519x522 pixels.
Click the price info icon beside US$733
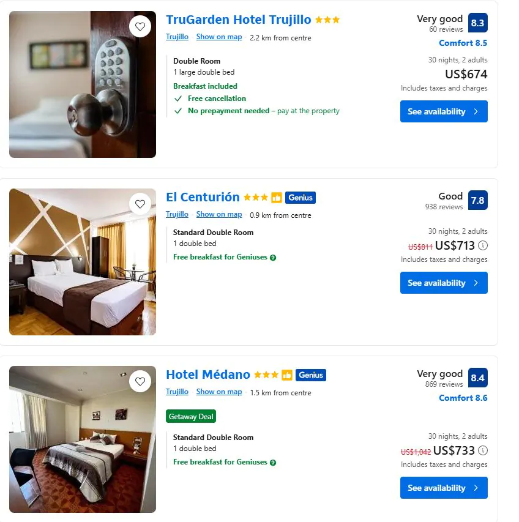(483, 451)
